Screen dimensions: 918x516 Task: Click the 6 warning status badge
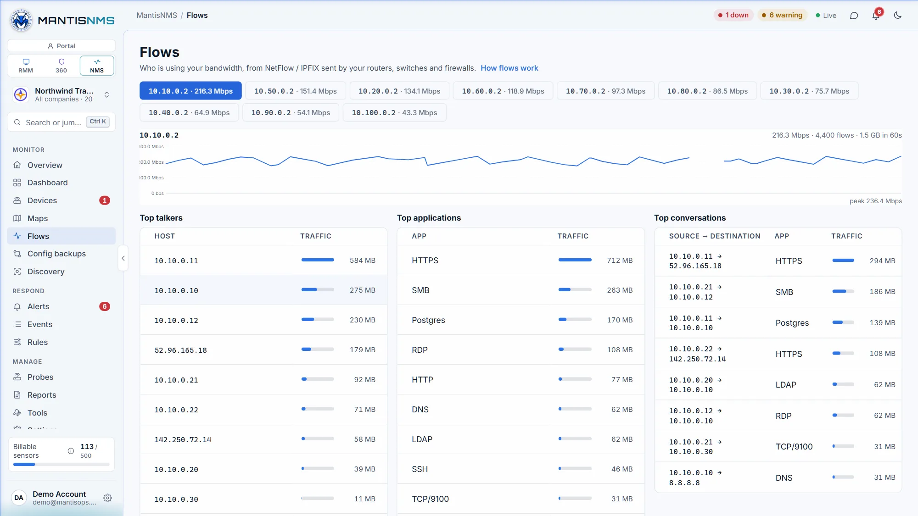pyautogui.click(x=782, y=15)
